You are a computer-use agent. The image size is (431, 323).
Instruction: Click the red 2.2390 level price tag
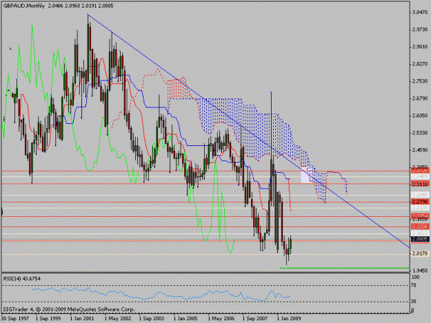click(420, 202)
